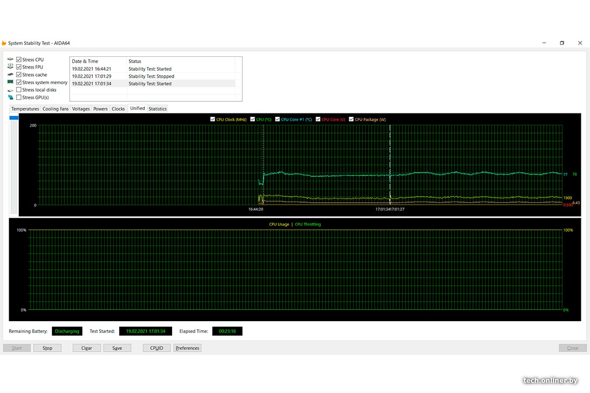Click the Stress system memory RAM icon
The image size is (590, 393).
[10, 83]
